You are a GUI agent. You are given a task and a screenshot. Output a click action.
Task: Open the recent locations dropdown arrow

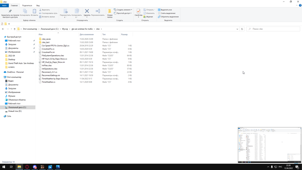11,29
